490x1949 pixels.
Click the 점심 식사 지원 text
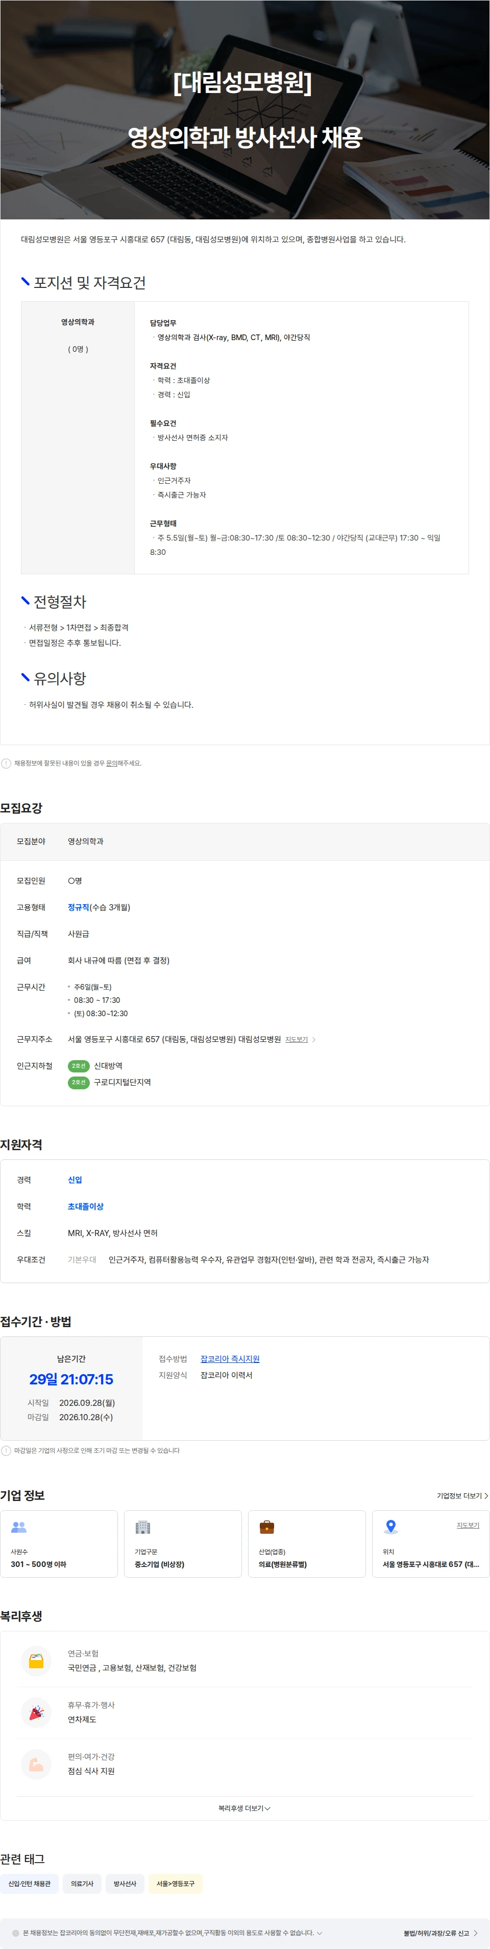(x=91, y=1771)
